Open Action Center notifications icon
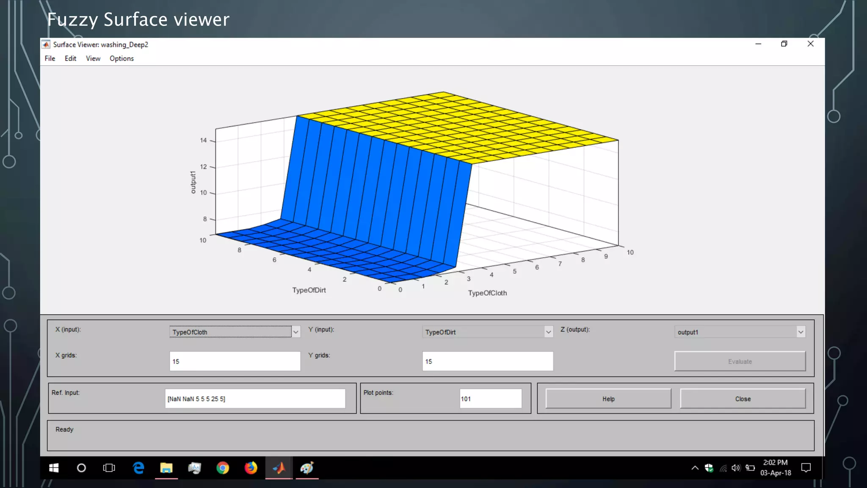This screenshot has height=488, width=867. click(806, 468)
